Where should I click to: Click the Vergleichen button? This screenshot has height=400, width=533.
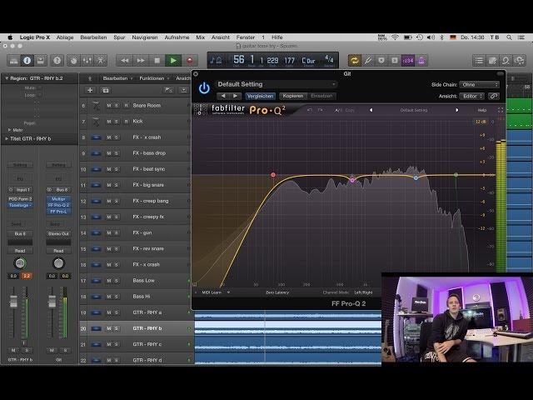pos(260,97)
